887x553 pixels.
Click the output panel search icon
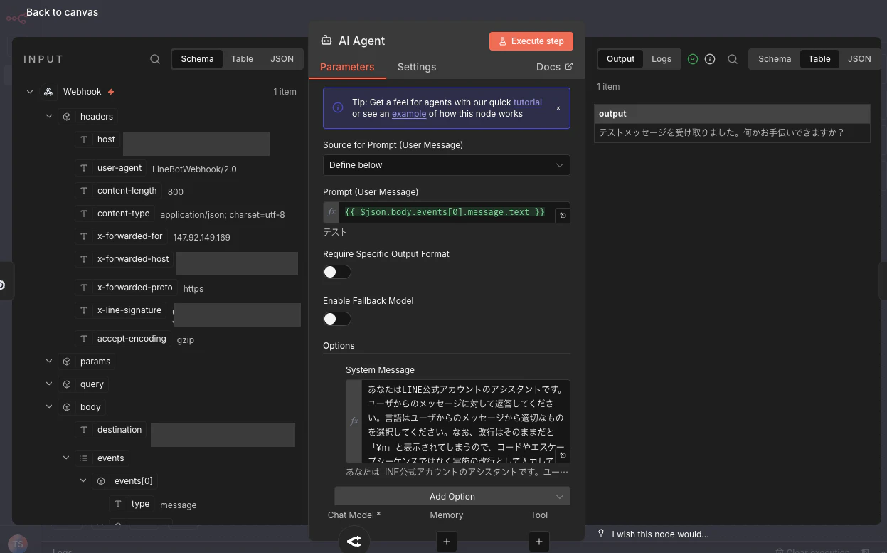pos(733,59)
